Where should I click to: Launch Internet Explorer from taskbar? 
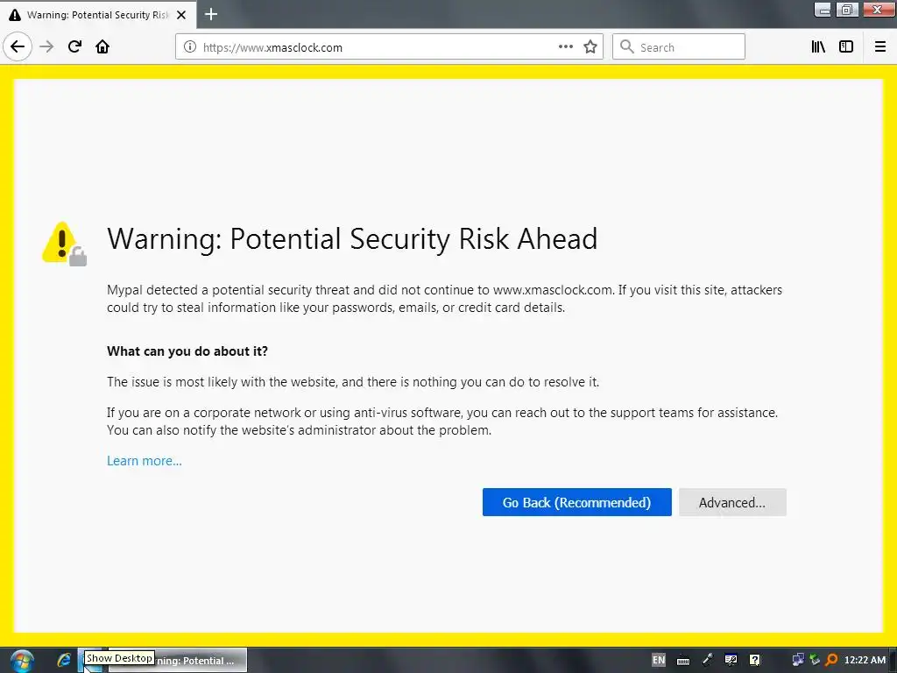coord(64,660)
